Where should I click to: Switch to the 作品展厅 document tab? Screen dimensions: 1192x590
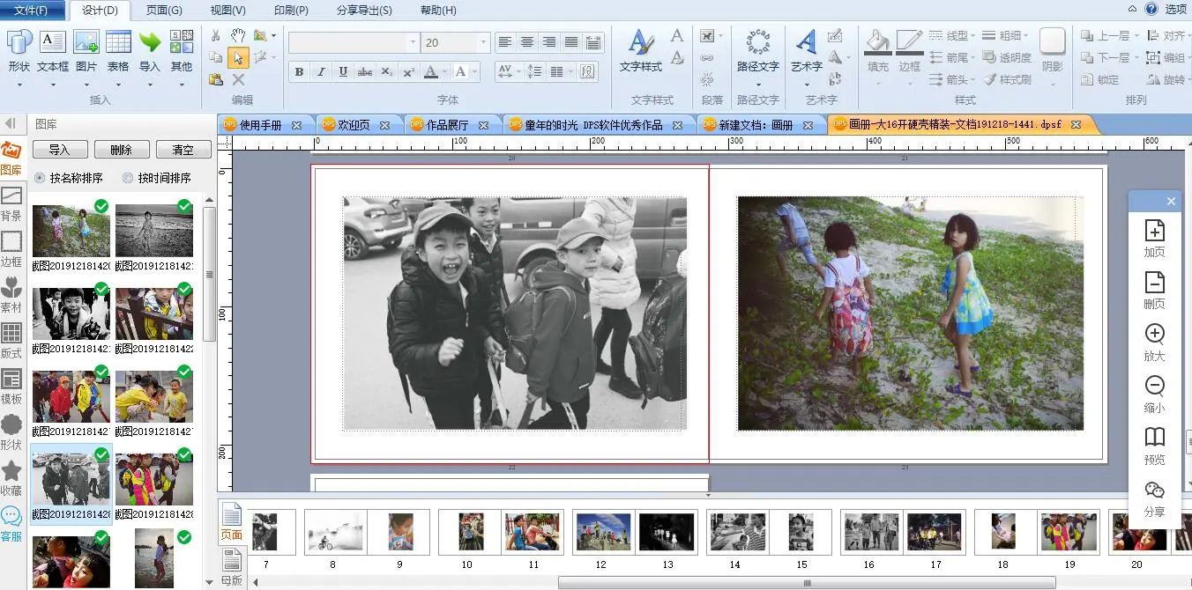click(x=447, y=125)
